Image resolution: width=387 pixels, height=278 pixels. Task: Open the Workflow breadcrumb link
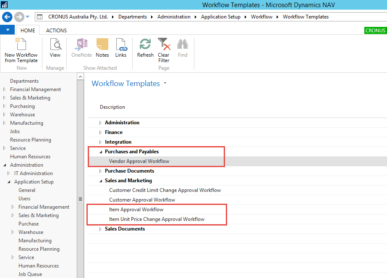coord(261,17)
